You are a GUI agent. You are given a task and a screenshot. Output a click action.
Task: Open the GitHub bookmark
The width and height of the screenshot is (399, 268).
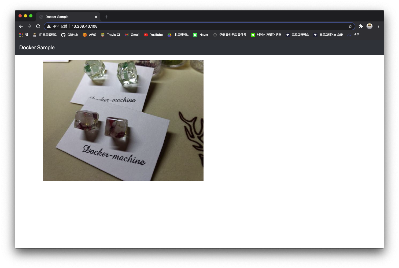(x=70, y=35)
